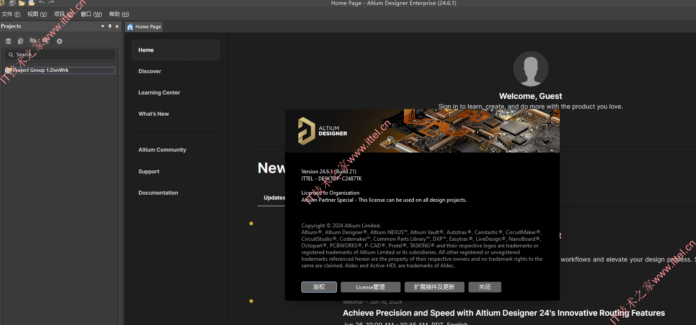Click the upper gold star beside Updates list
Screen dimensions: 696x325
(251, 223)
